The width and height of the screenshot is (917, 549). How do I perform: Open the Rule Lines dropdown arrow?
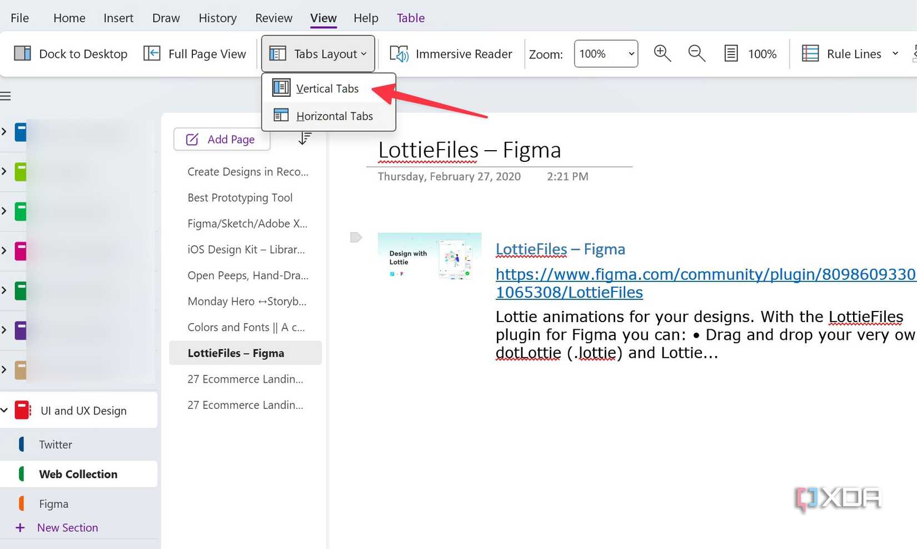(895, 53)
